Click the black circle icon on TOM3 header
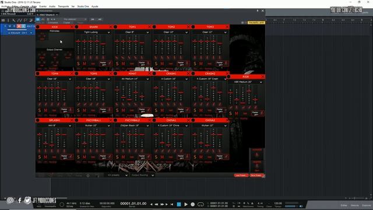The width and height of the screenshot is (373, 210). (193, 27)
